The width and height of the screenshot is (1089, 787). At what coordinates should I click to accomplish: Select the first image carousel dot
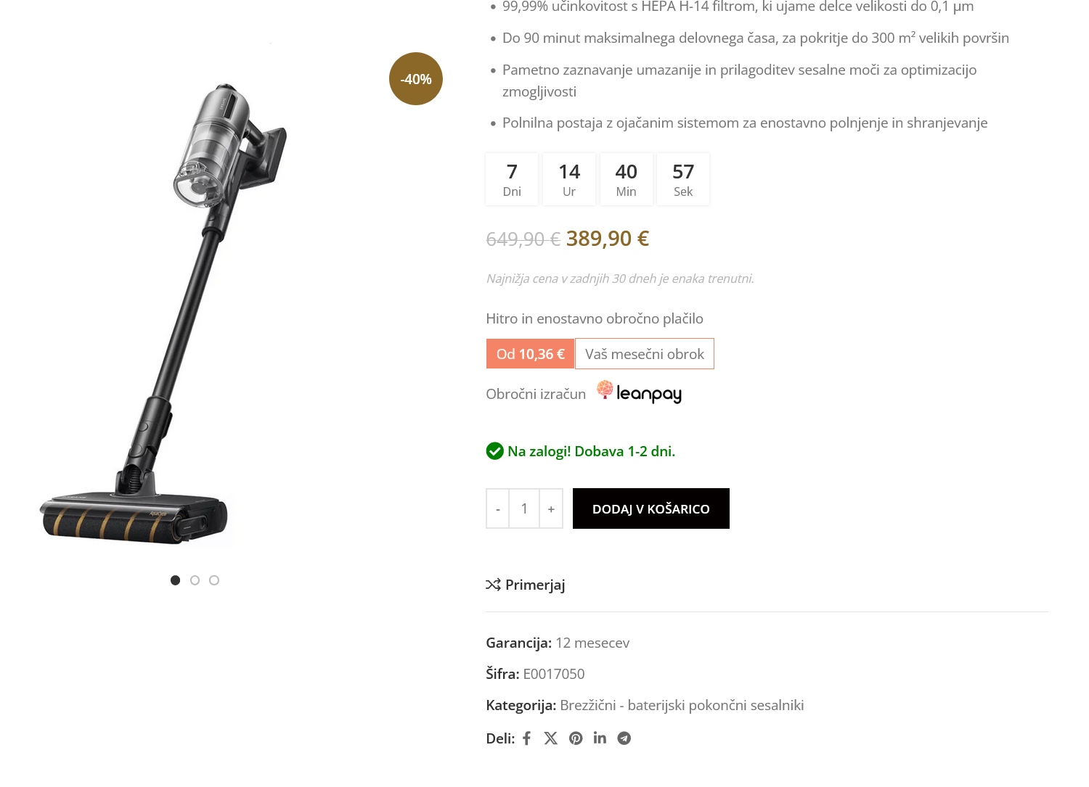coord(175,580)
